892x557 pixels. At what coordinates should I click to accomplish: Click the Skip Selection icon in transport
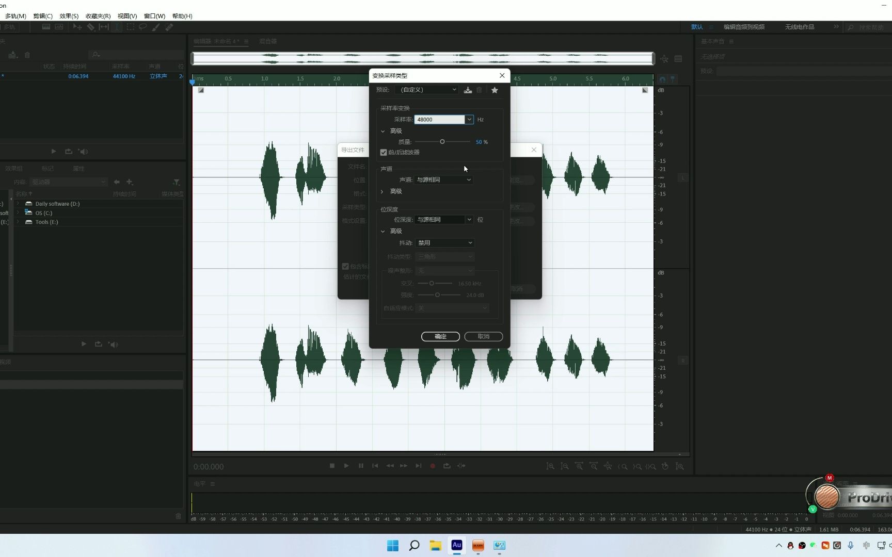(x=461, y=466)
